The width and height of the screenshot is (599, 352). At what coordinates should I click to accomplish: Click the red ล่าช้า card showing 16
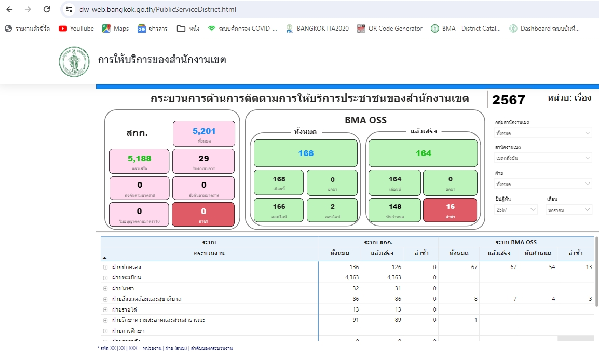[450, 210]
